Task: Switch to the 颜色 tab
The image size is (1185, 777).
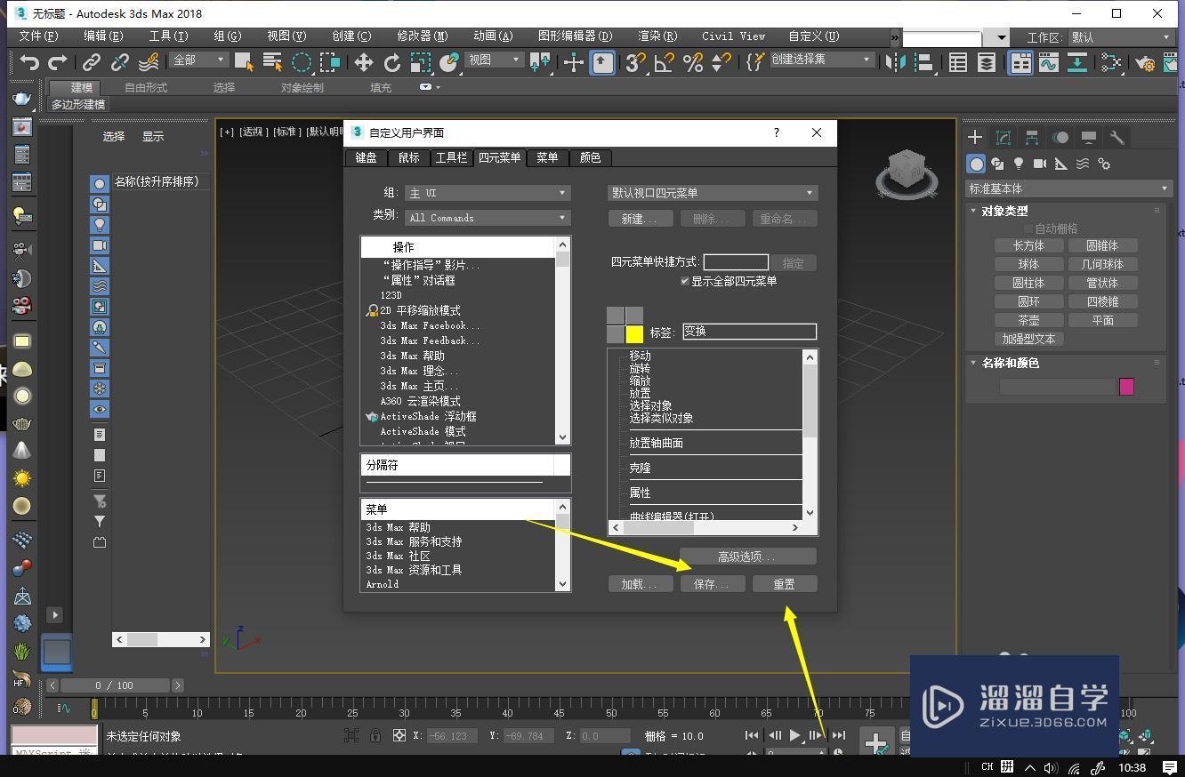Action: tap(590, 157)
